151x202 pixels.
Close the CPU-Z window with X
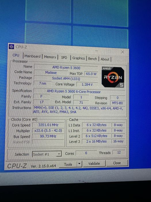123,52
